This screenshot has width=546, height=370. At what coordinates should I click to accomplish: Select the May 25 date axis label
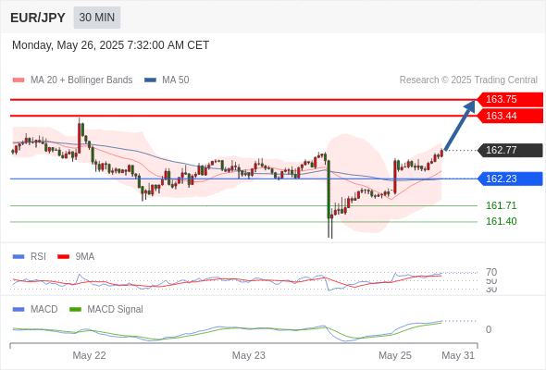395,355
